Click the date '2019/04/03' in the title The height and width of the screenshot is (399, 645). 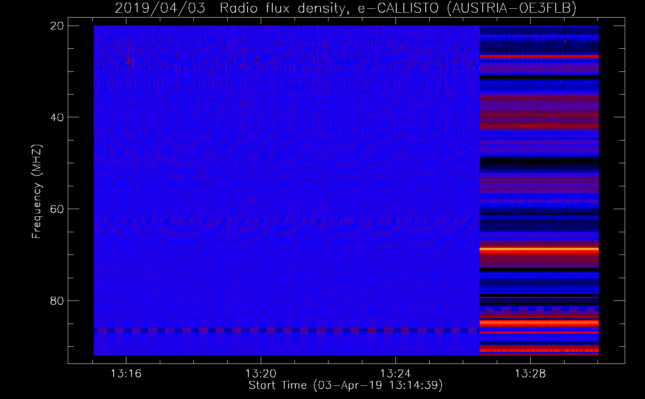pyautogui.click(x=160, y=8)
